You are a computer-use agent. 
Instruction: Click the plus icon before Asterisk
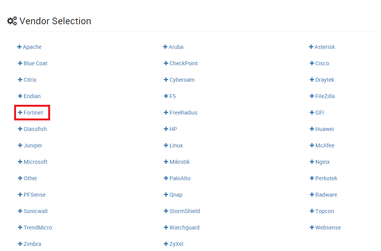point(311,47)
